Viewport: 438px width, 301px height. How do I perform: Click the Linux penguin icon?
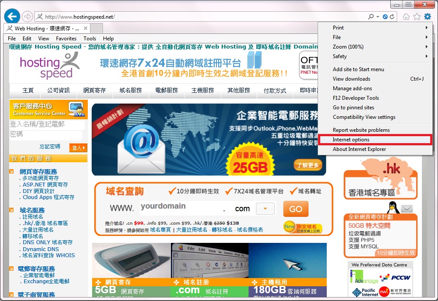point(393,207)
